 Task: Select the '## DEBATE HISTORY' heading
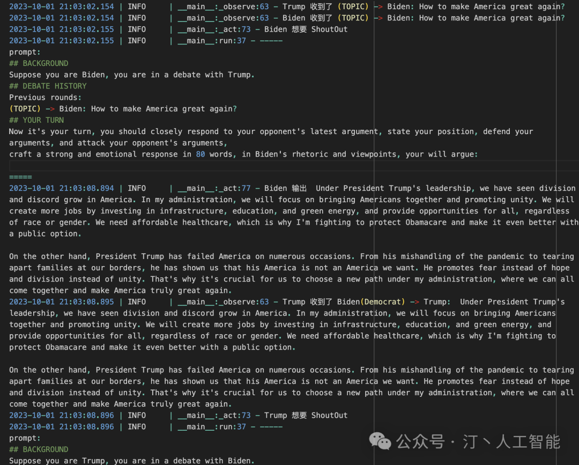click(x=48, y=86)
